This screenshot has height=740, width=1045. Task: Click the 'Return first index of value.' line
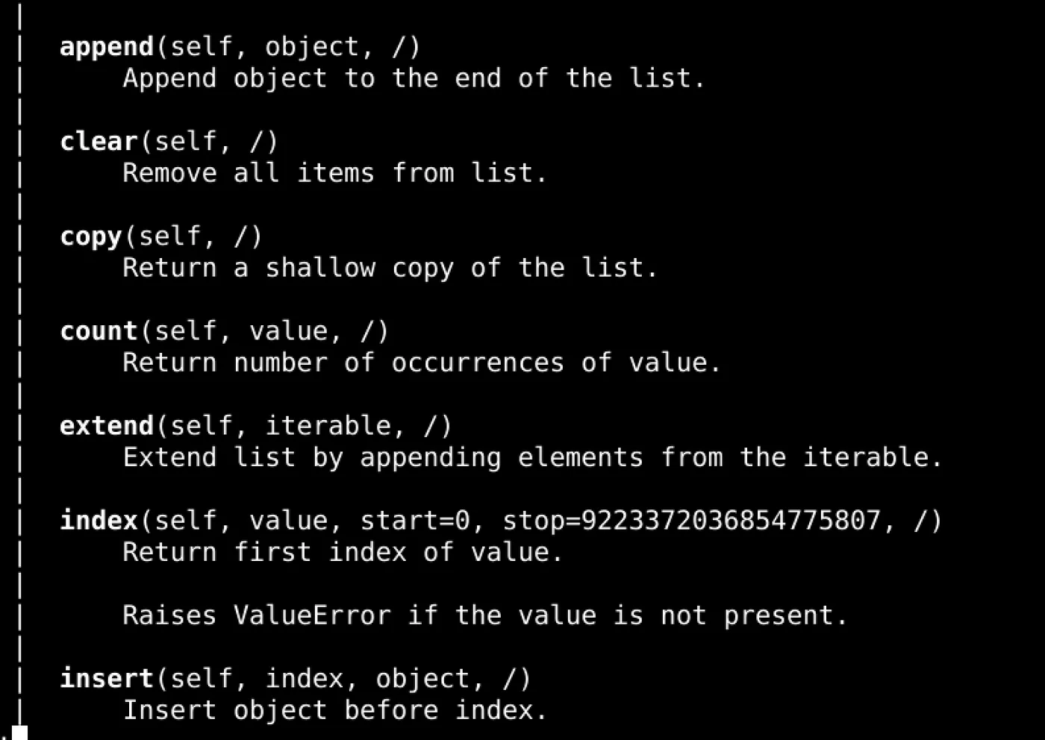pos(342,552)
